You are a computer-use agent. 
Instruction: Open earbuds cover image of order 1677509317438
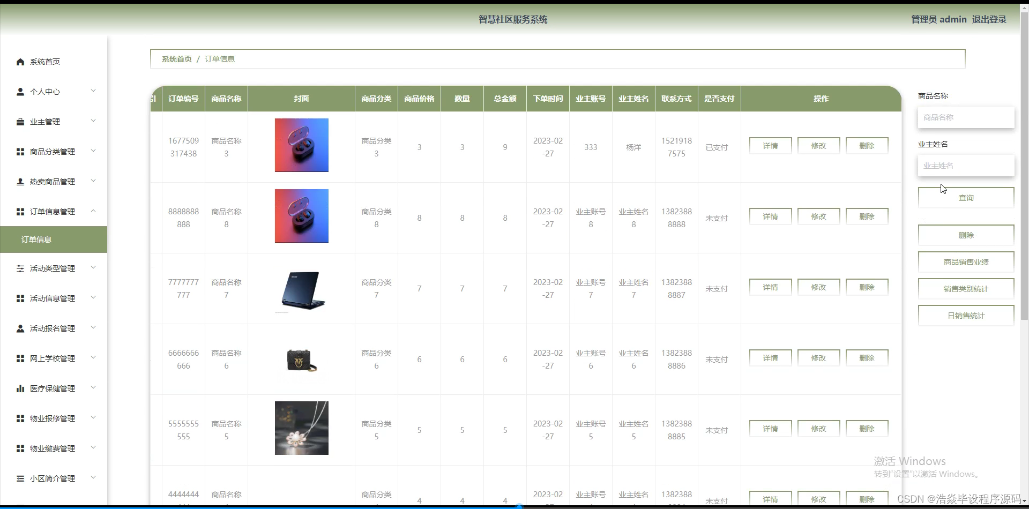tap(302, 145)
